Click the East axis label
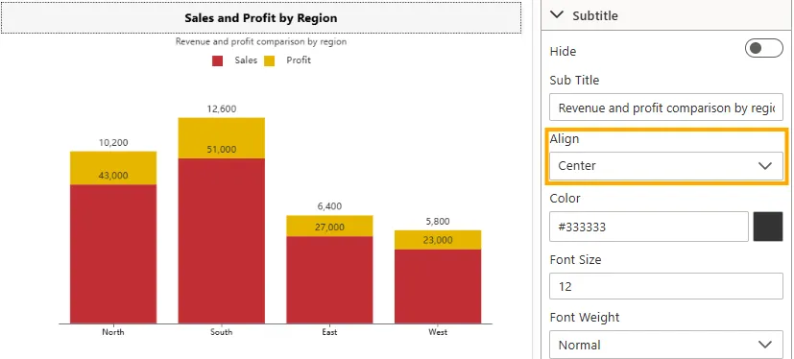Screen dimensions: 794x359 coord(329,332)
